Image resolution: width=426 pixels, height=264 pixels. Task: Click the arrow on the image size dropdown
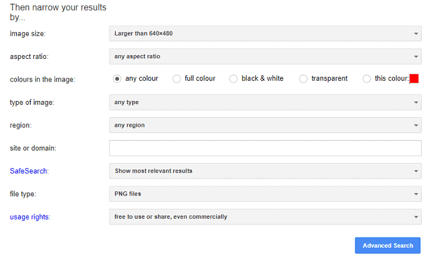point(416,34)
